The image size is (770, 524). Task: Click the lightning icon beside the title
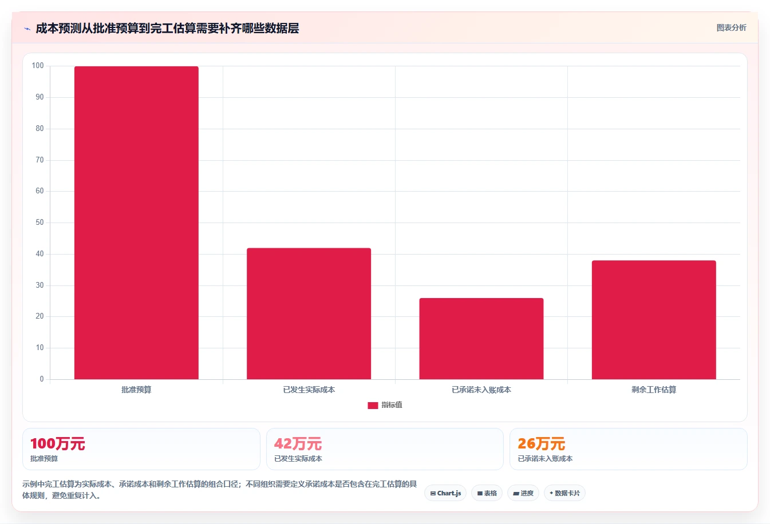(x=27, y=29)
